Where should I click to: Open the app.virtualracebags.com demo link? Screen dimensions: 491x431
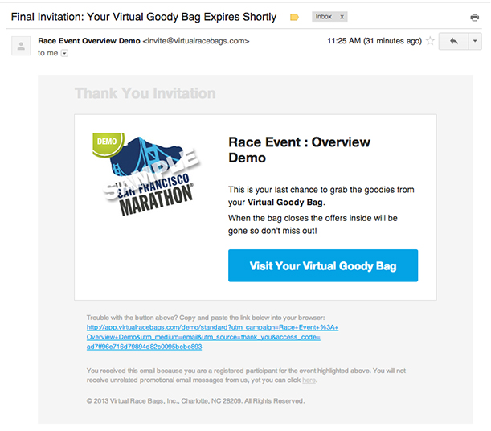[212, 337]
